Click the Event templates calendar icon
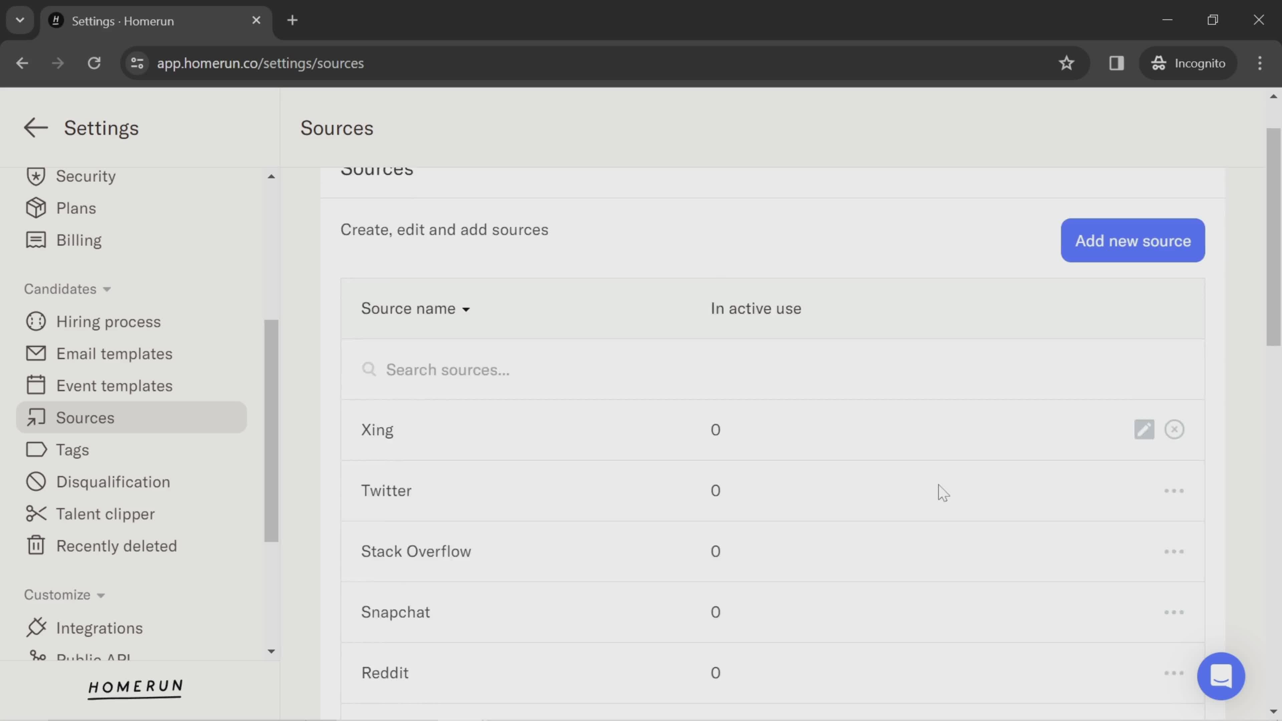This screenshot has height=721, width=1282. pyautogui.click(x=36, y=386)
